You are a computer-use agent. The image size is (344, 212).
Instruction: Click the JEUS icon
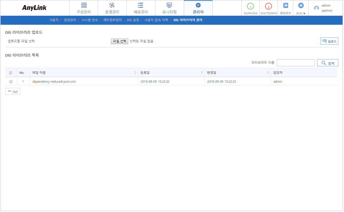301,6
